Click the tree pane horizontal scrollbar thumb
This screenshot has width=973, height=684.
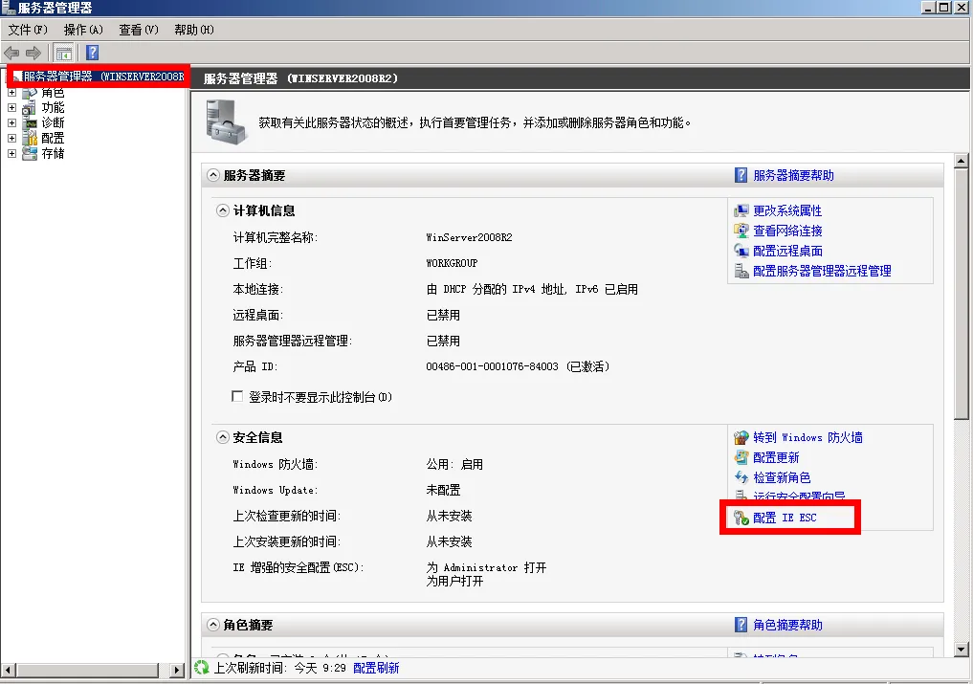tap(87, 671)
